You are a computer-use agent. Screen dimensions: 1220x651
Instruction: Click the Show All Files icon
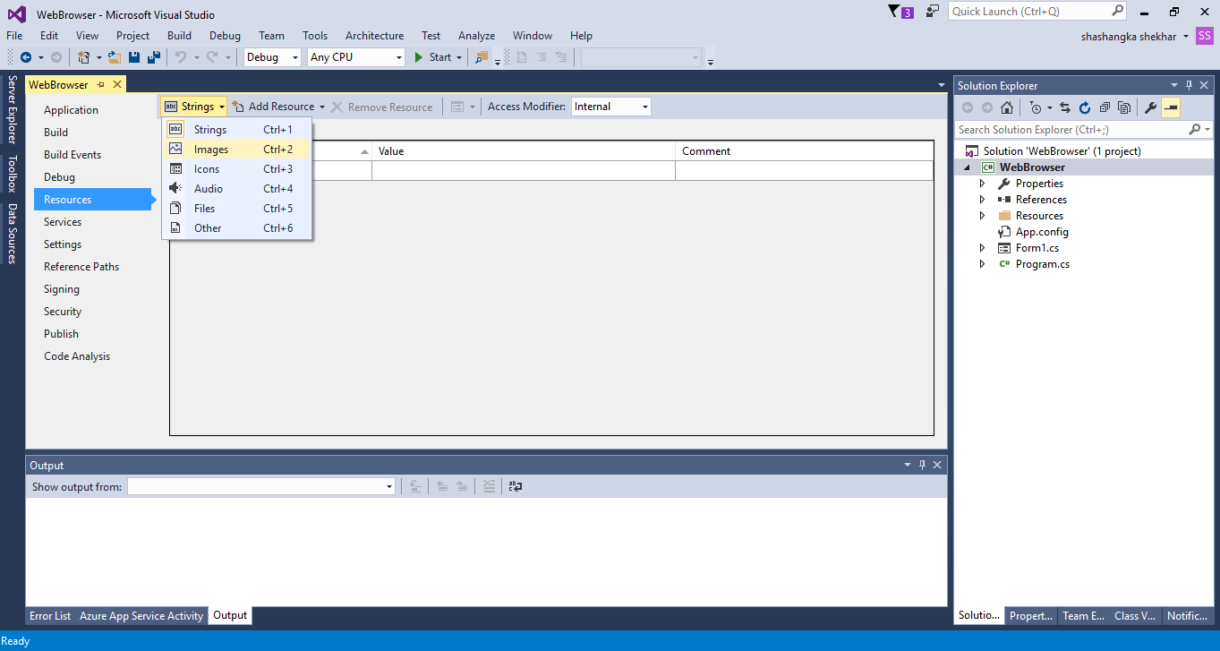[x=1124, y=107]
